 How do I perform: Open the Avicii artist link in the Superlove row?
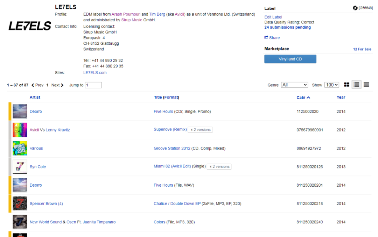(34, 130)
